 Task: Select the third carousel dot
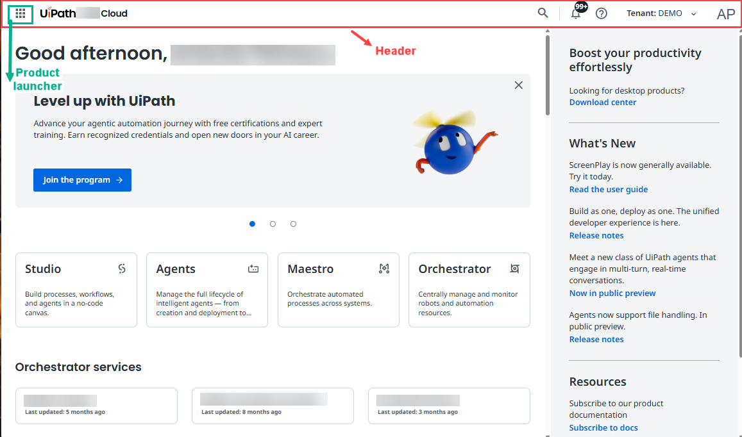[293, 224]
